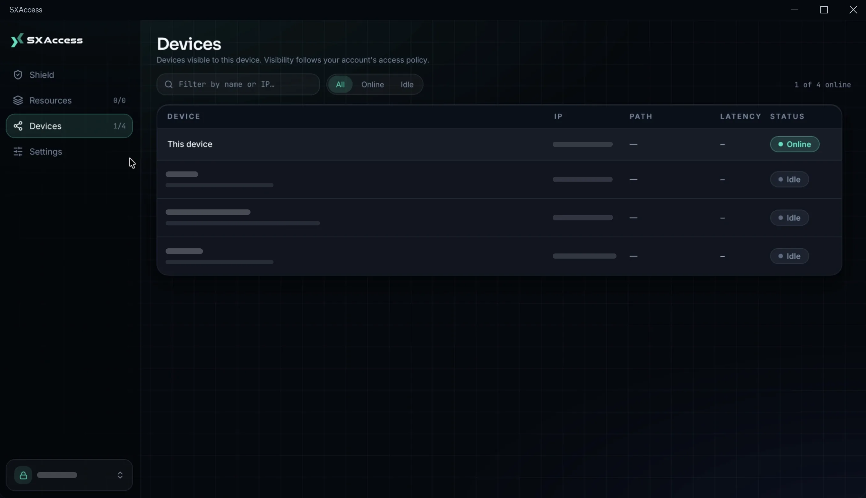Click the LATENCY column header
Viewport: 866px width, 498px height.
741,117
